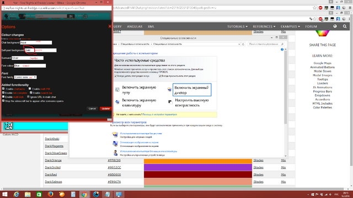The image size is (353, 198).
Task: Toggle the Enable tab complete checkbox
Action: (x=3, y=92)
